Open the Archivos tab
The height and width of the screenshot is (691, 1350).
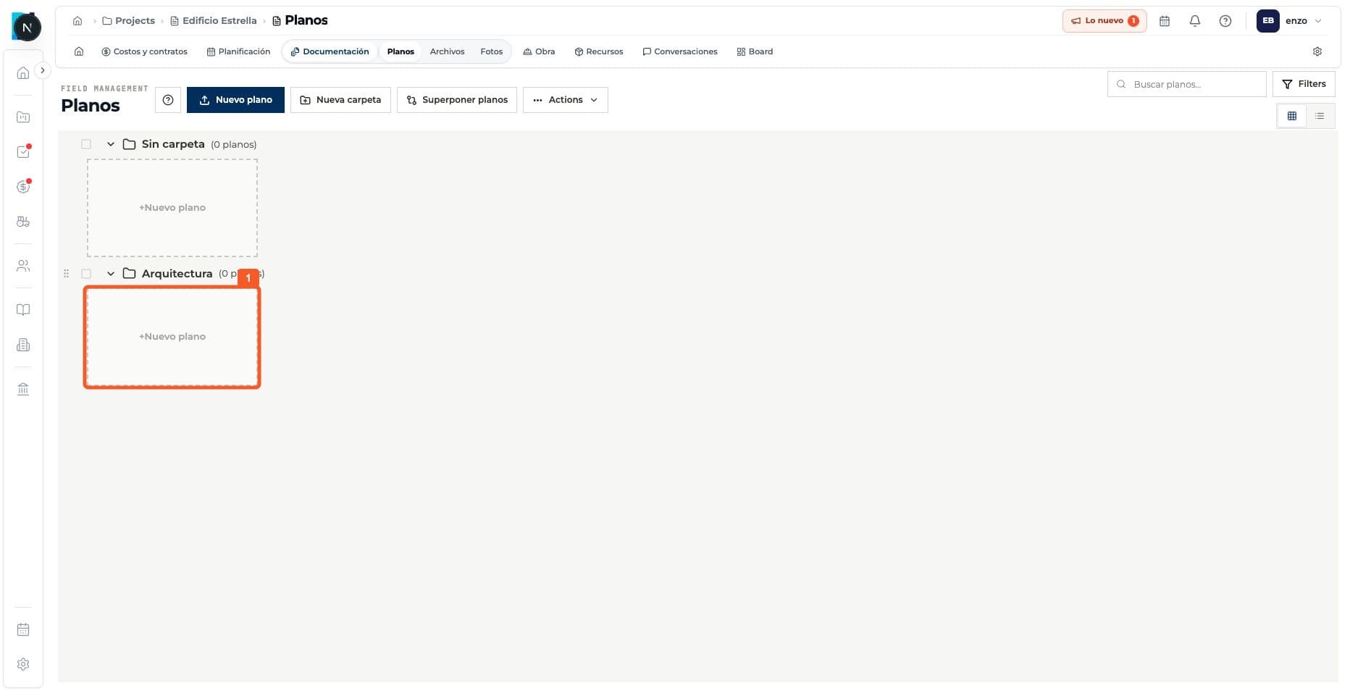(x=447, y=51)
